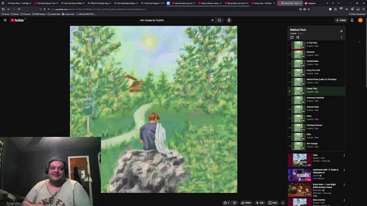Open the 'Games' bookmarks folder
This screenshot has width=367, height=206.
(x=15, y=14)
